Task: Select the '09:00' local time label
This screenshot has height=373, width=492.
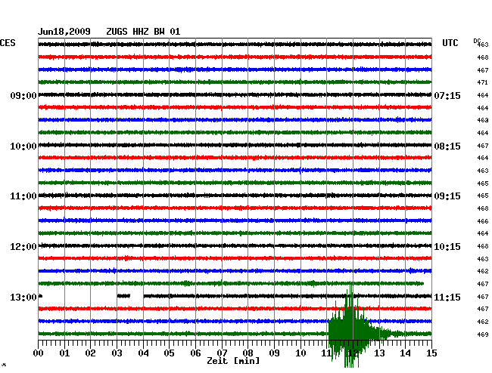Action: point(23,95)
